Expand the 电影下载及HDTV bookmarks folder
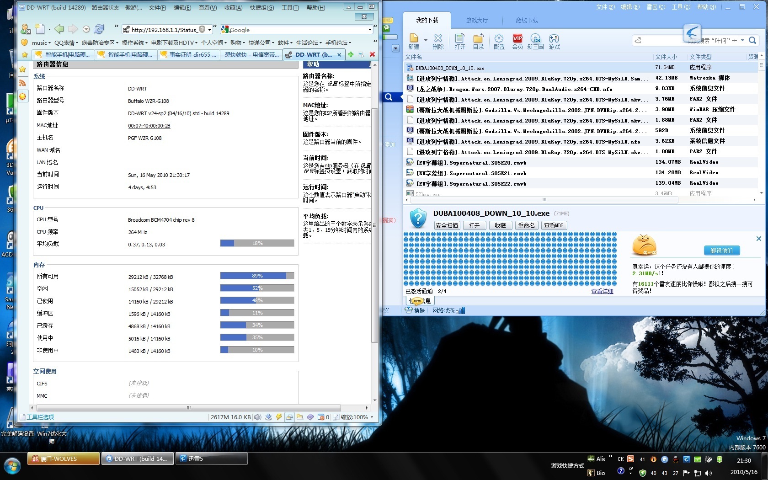The width and height of the screenshot is (768, 480). coord(174,43)
